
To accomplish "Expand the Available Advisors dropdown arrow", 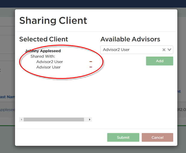I will (x=170, y=50).
